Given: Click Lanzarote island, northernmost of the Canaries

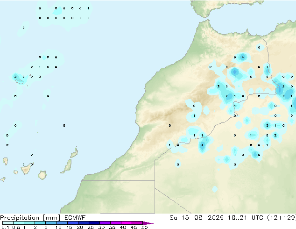Looking at the screenshot, I should point(74,153).
